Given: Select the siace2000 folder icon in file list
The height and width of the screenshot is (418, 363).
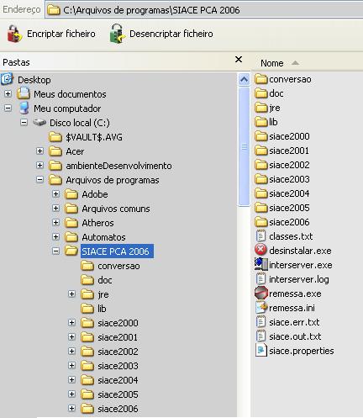Looking at the screenshot, I should [261, 136].
